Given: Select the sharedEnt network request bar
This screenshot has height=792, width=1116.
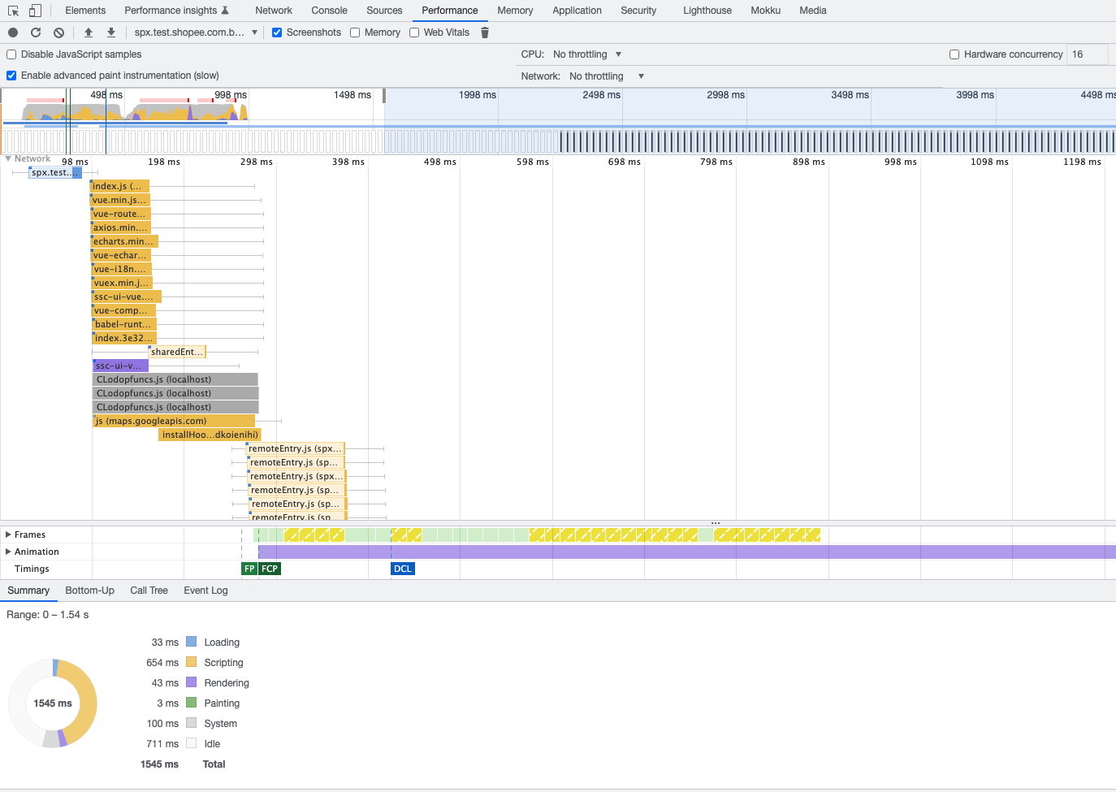Looking at the screenshot, I should (x=177, y=352).
